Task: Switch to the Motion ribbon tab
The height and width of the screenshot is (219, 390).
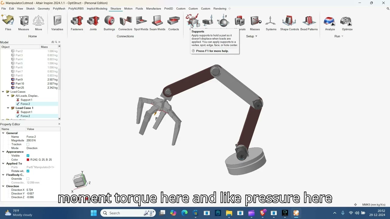Action: (x=128, y=9)
